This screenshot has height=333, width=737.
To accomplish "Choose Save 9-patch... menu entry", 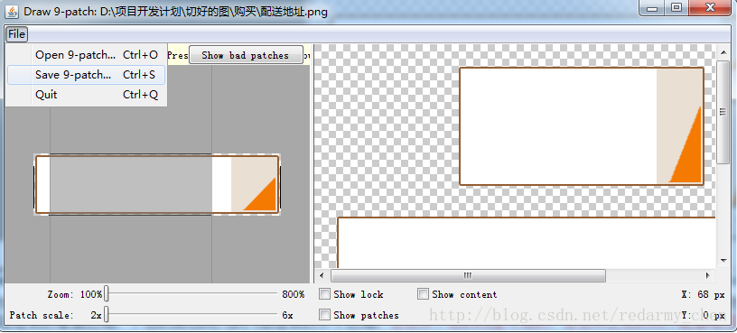I will tap(87, 75).
